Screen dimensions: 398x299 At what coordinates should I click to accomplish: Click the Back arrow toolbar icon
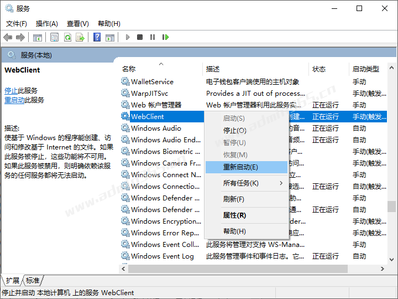click(8, 38)
